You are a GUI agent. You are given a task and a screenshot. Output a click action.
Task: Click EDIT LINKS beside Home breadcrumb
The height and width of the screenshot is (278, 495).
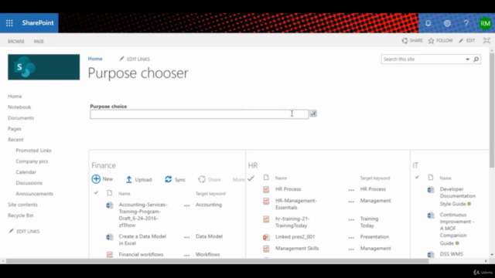tap(135, 59)
